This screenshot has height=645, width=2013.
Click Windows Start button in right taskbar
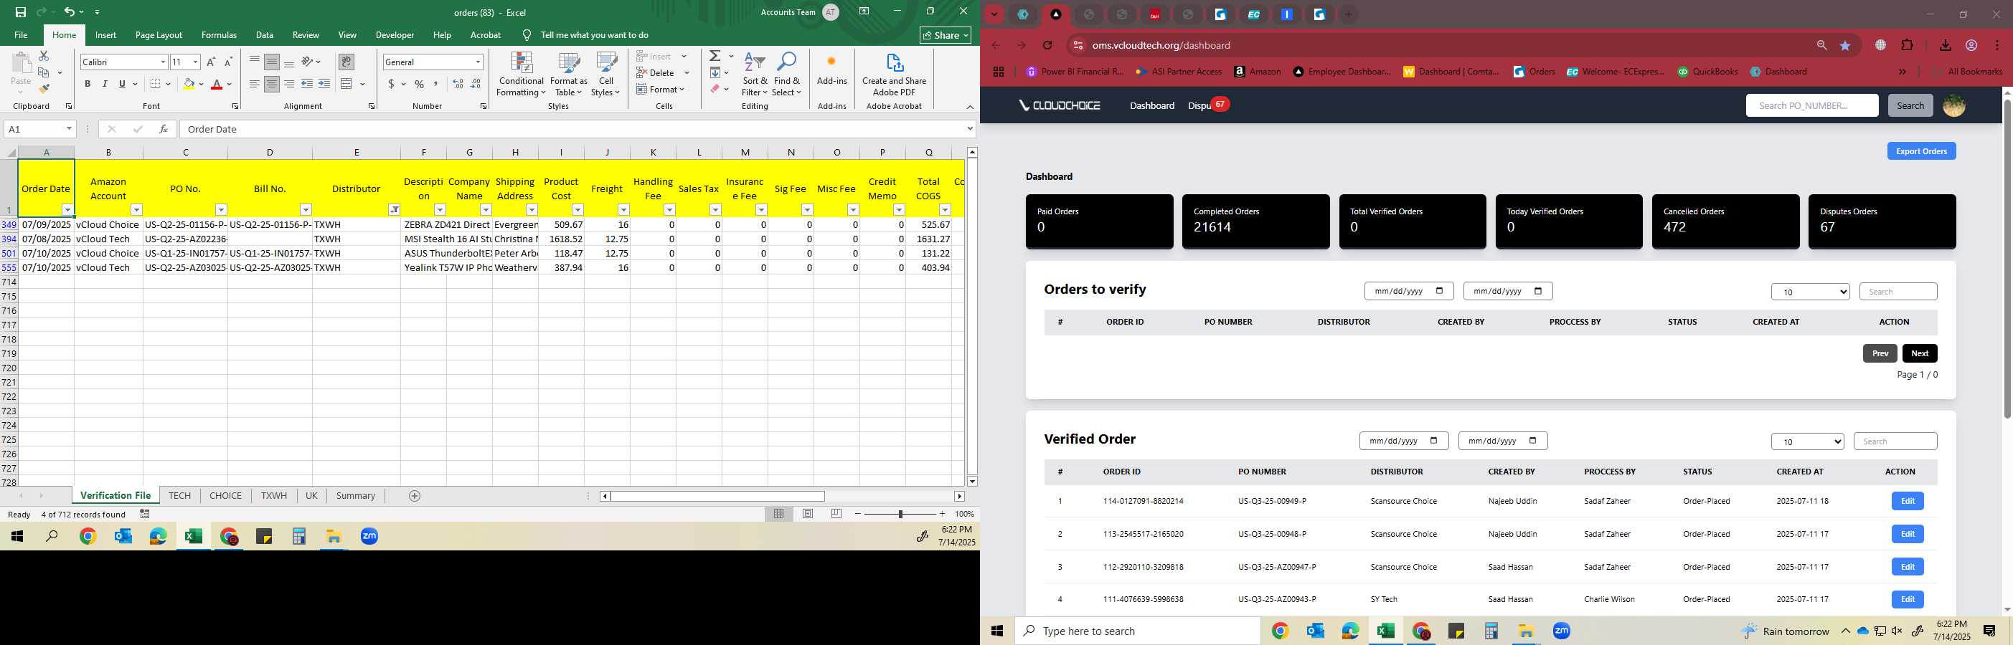point(997,631)
